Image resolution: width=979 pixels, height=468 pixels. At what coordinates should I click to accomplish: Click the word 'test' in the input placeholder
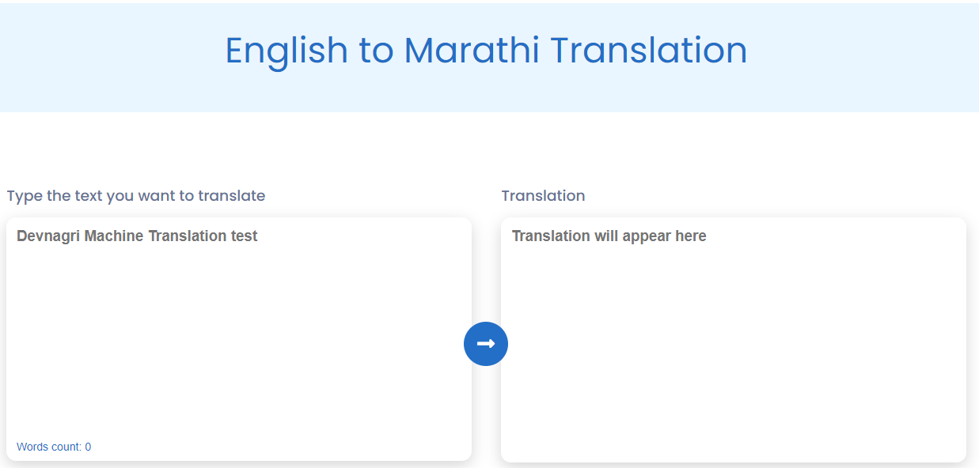tap(244, 236)
